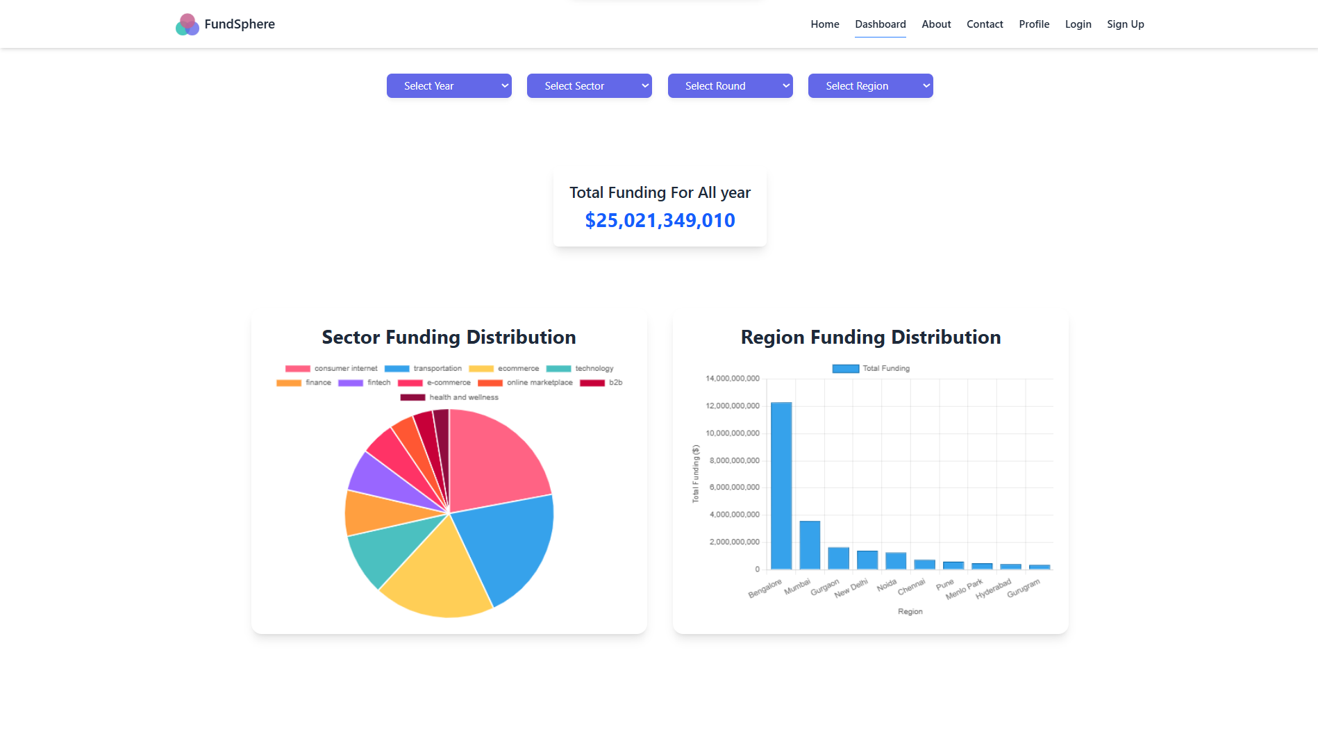Navigate to the About page
The height and width of the screenshot is (750, 1318).
point(936,24)
